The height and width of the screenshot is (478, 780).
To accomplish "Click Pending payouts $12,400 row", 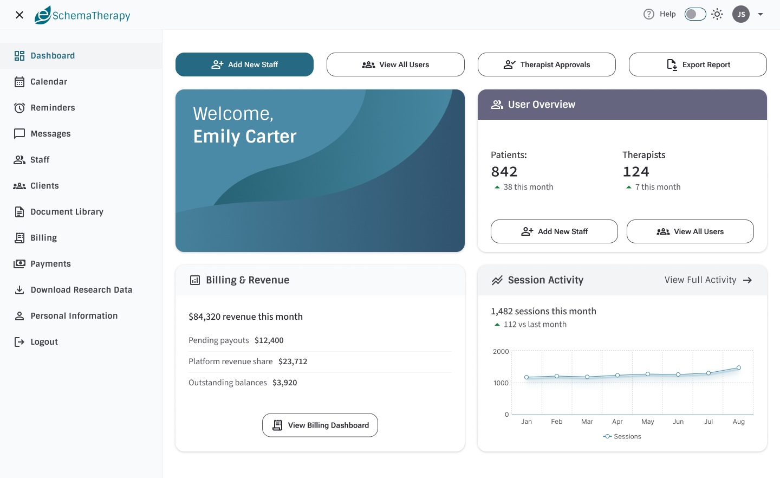I will coord(320,340).
